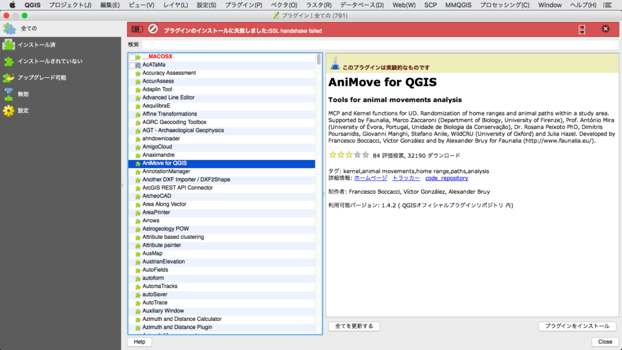Click the '全ての' puzzle icon in the sidebar
622x350 pixels.
click(9, 29)
